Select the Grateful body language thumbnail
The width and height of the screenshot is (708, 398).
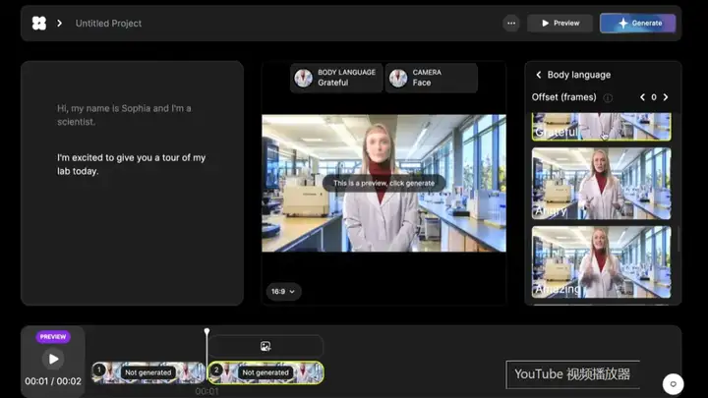coord(601,127)
